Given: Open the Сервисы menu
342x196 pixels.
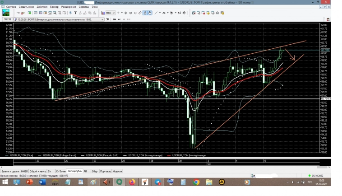Looking at the screenshot, I should 84,7.
